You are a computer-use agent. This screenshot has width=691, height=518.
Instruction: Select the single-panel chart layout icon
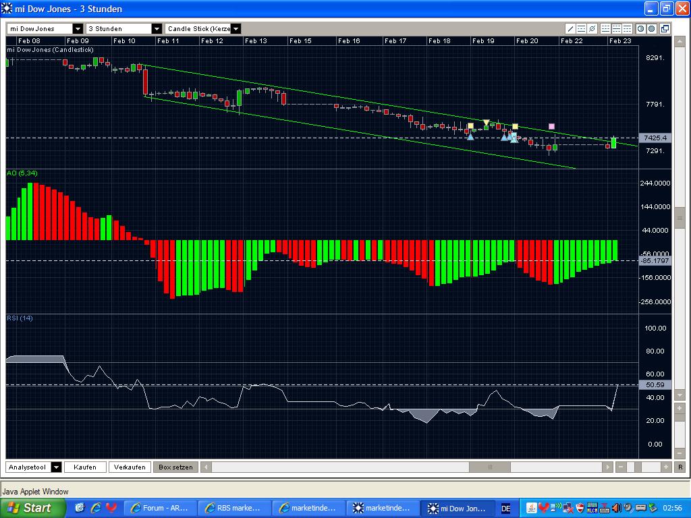pos(606,29)
